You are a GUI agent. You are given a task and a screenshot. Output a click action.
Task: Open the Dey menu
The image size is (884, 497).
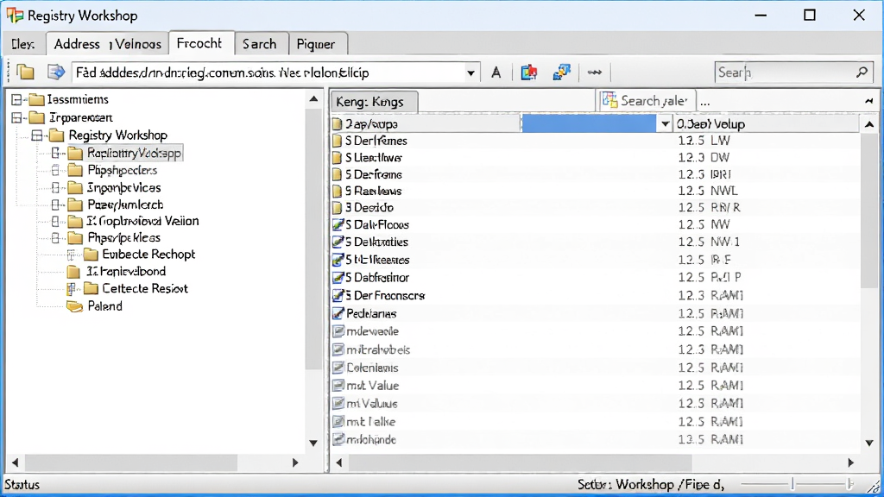click(x=22, y=44)
